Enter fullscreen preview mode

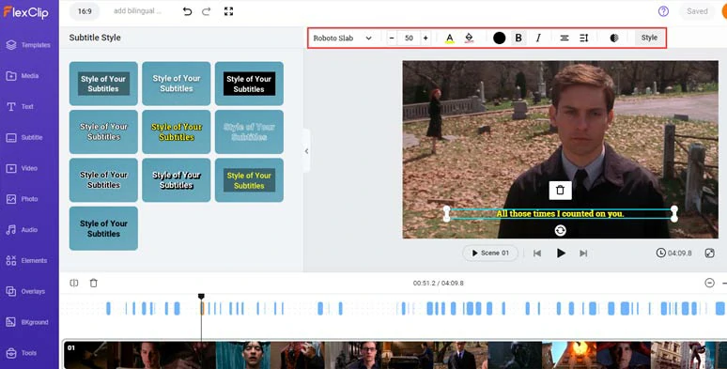[228, 11]
